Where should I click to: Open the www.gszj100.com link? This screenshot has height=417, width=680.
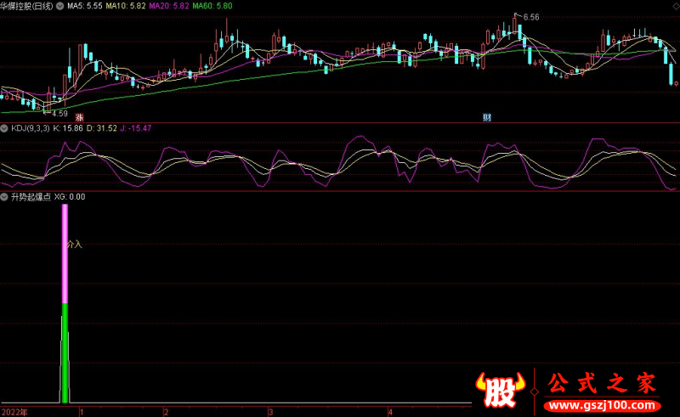click(603, 407)
